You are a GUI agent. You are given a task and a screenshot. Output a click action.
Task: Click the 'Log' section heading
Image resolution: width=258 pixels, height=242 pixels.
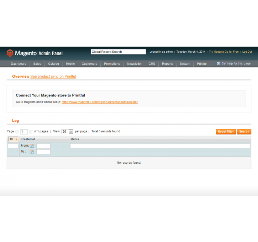point(15,121)
